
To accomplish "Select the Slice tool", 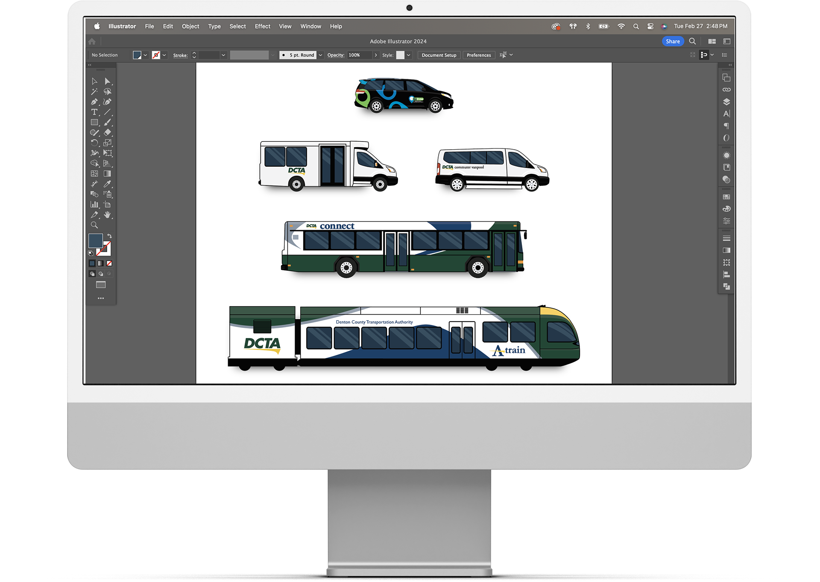I will (x=94, y=215).
